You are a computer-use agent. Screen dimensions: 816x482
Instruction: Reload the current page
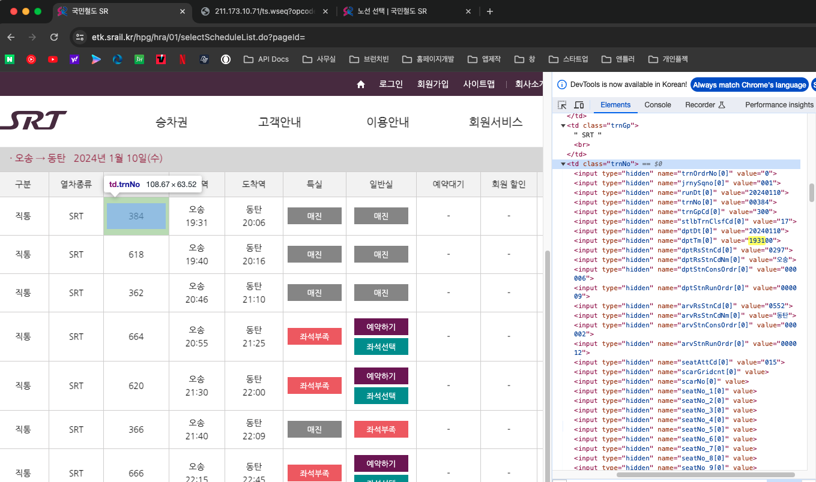tap(54, 37)
